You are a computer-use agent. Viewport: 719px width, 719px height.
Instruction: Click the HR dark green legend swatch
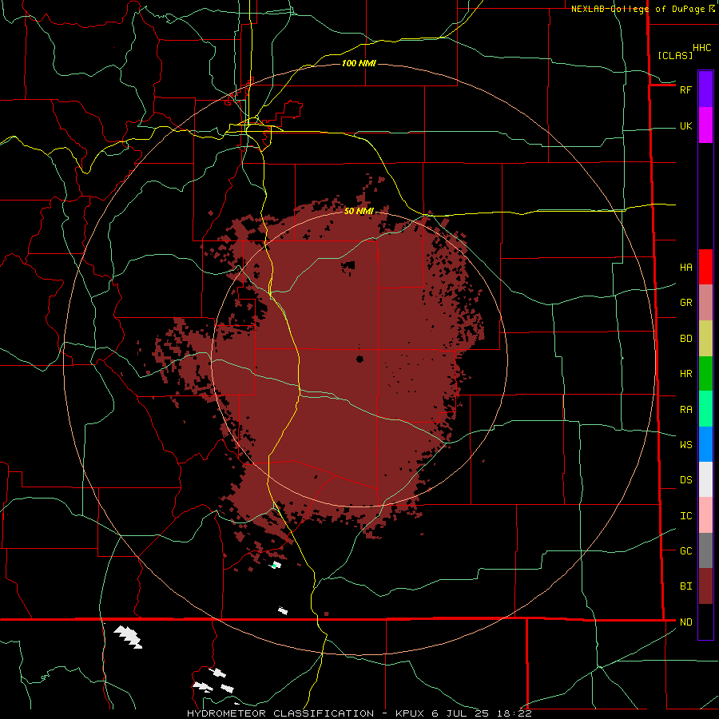[705, 374]
